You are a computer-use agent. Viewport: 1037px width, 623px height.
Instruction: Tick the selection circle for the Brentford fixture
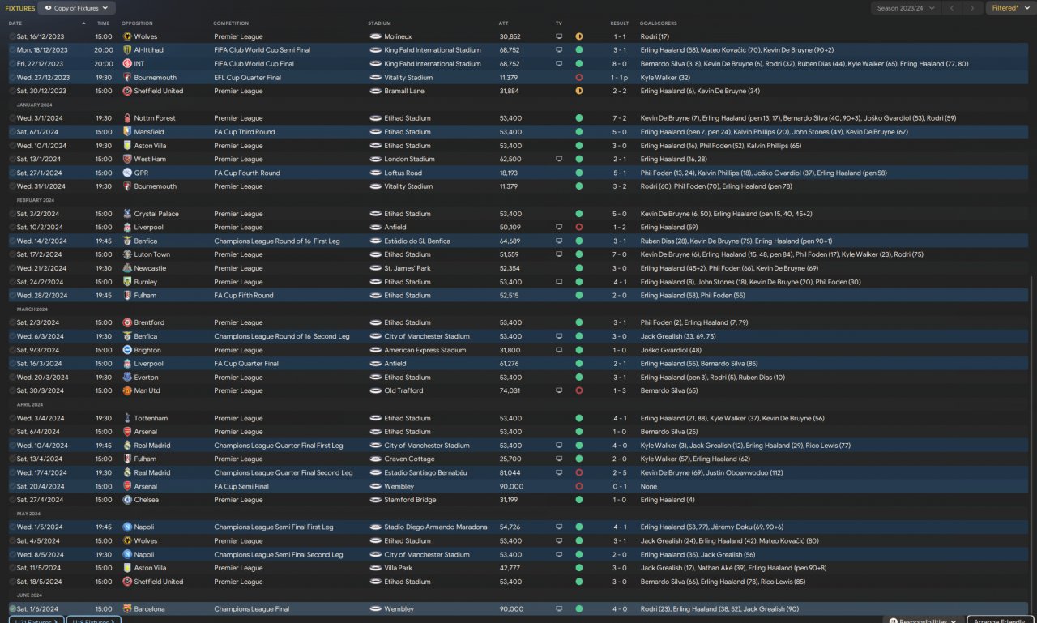point(12,322)
